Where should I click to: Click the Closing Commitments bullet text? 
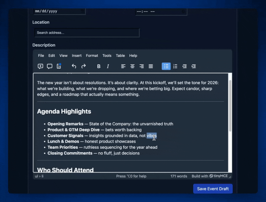pos(93,153)
